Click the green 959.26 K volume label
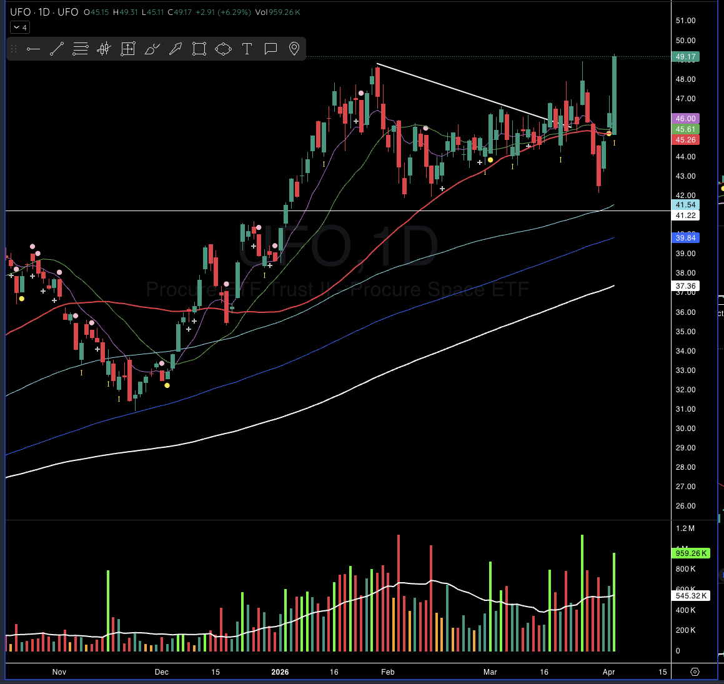 (x=691, y=553)
